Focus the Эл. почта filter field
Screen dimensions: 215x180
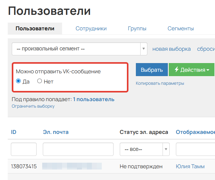(x=78, y=149)
